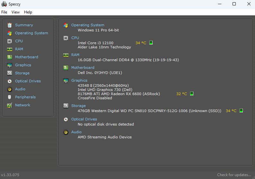Select Peripherals in the sidebar

pyautogui.click(x=25, y=97)
